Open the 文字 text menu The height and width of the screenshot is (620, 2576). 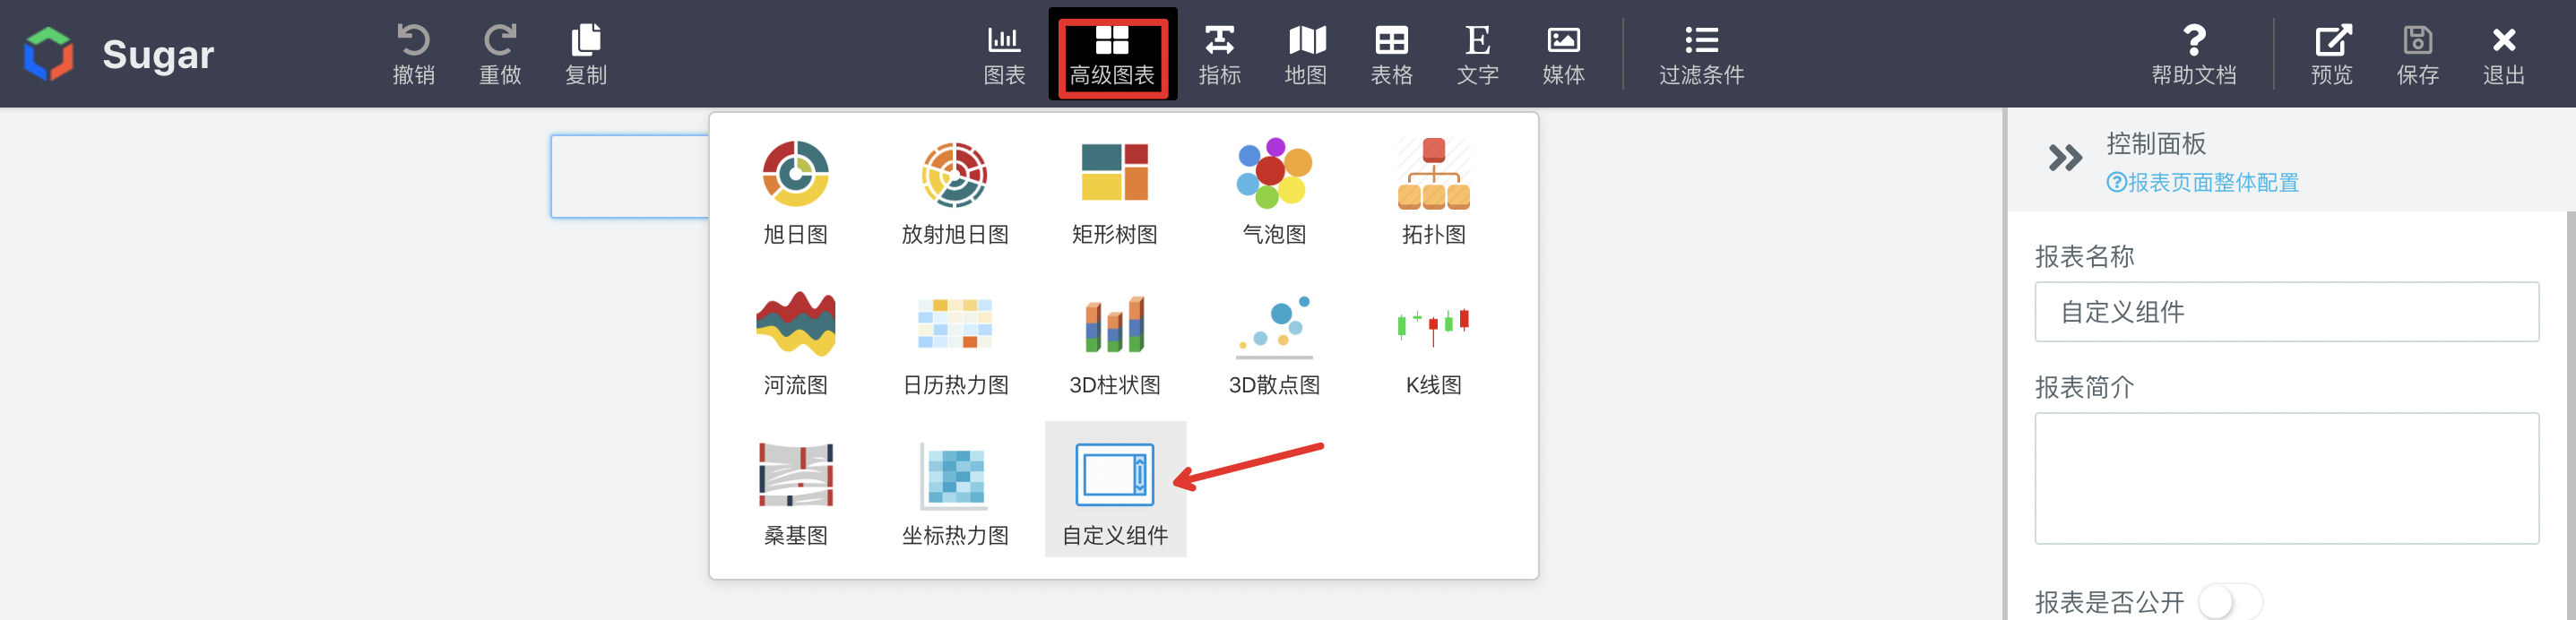tap(1478, 54)
